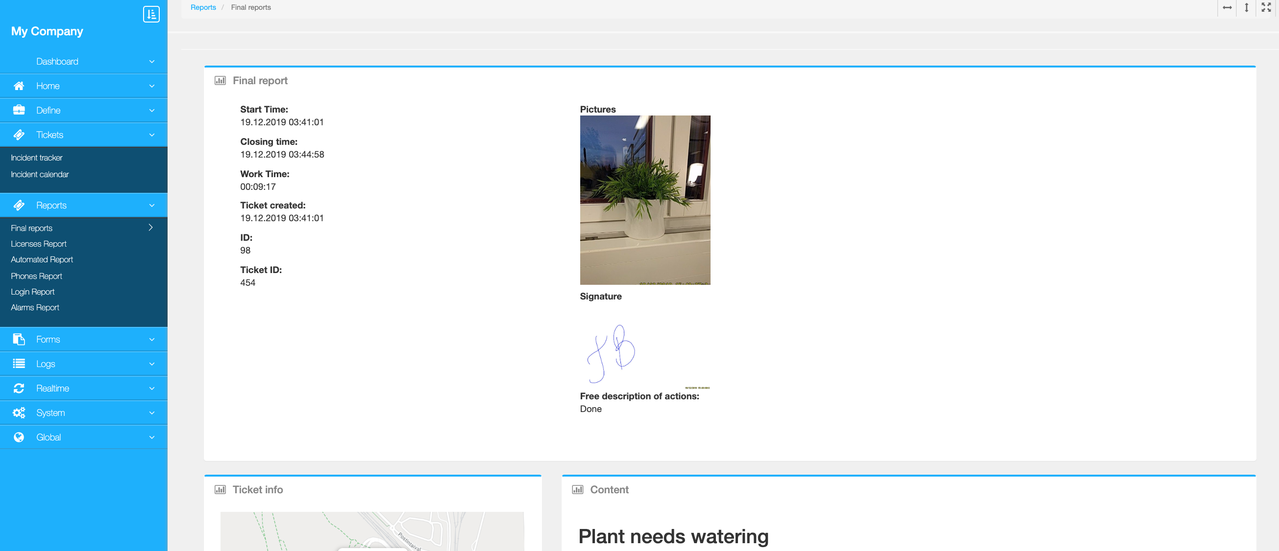
Task: Toggle horizontal width arrow in top bar
Action: 1227,7
